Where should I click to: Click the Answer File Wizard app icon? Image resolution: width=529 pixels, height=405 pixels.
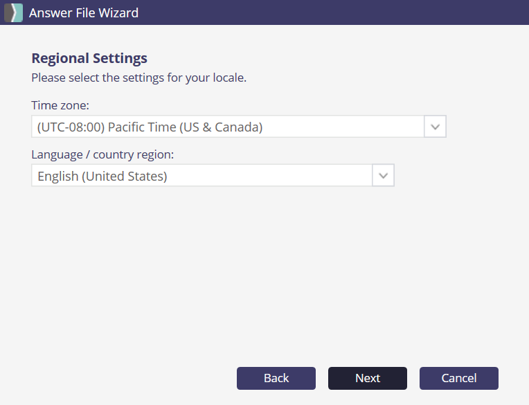pos(14,12)
